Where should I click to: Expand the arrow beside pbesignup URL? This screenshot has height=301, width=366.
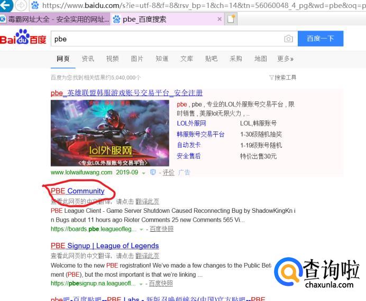141,284
